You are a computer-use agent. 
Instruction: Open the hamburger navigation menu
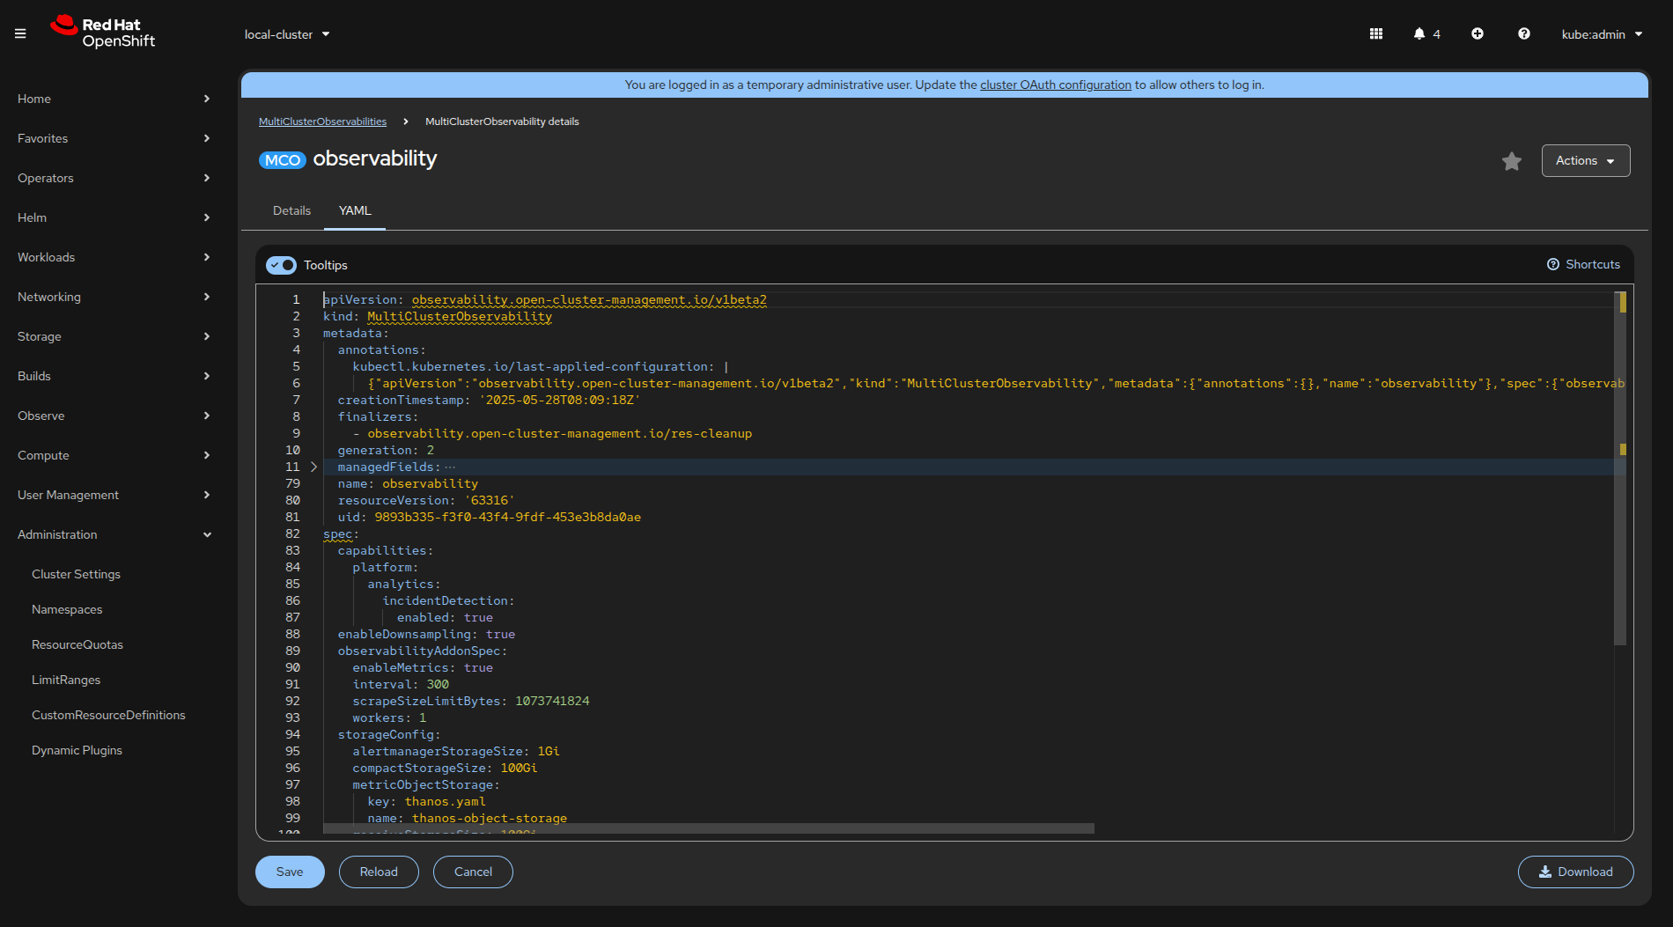point(20,34)
